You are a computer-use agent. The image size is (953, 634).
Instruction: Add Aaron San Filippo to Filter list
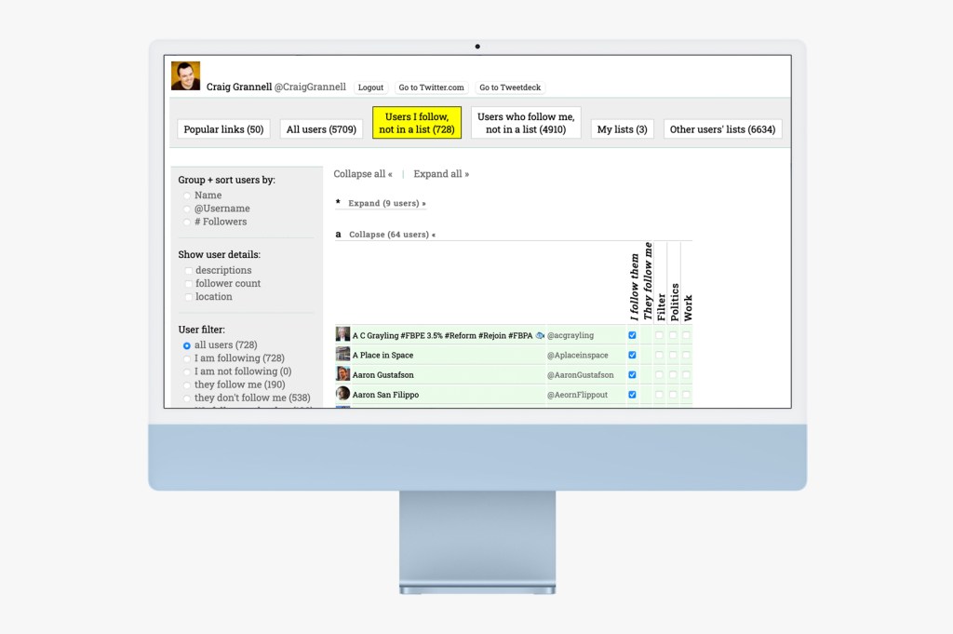point(660,395)
